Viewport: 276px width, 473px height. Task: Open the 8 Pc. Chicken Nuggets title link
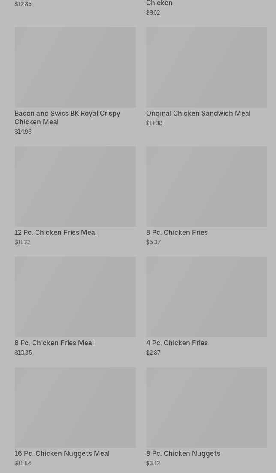coord(183,453)
